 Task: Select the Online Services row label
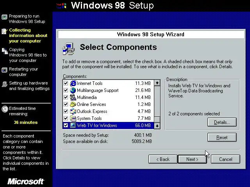[91, 104]
